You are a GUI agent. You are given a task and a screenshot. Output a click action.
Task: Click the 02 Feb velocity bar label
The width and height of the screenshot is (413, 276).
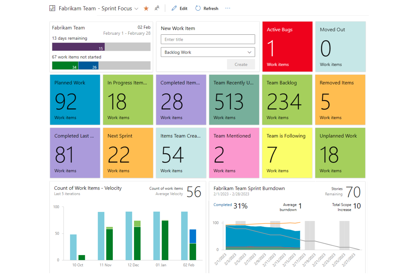[189, 265]
